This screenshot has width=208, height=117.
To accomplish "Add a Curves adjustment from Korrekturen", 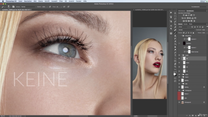I will point(189,15).
